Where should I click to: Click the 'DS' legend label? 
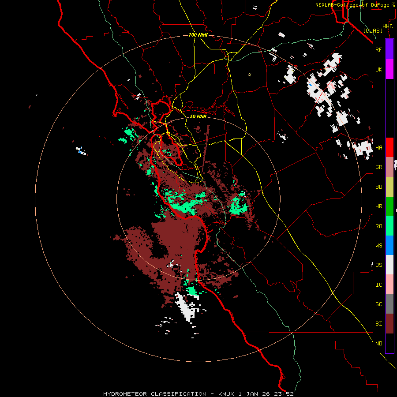378,265
